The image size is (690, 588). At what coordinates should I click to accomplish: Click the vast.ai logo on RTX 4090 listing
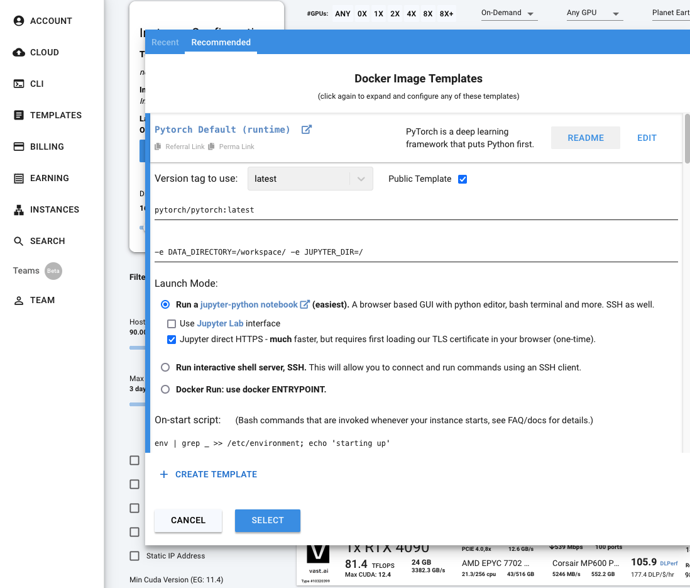click(x=318, y=554)
